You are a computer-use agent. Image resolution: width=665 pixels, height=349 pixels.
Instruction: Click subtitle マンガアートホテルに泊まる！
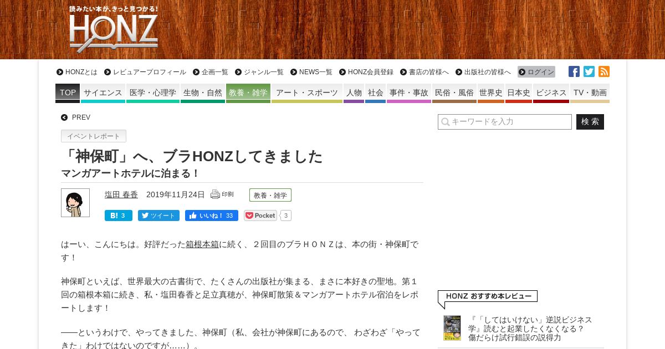point(130,173)
